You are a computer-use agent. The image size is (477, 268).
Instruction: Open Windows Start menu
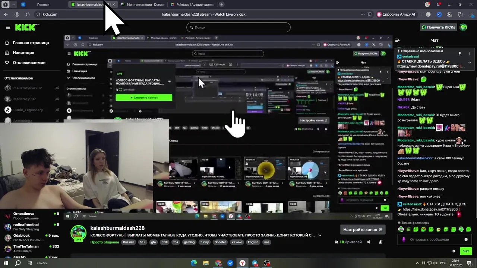click(6, 263)
